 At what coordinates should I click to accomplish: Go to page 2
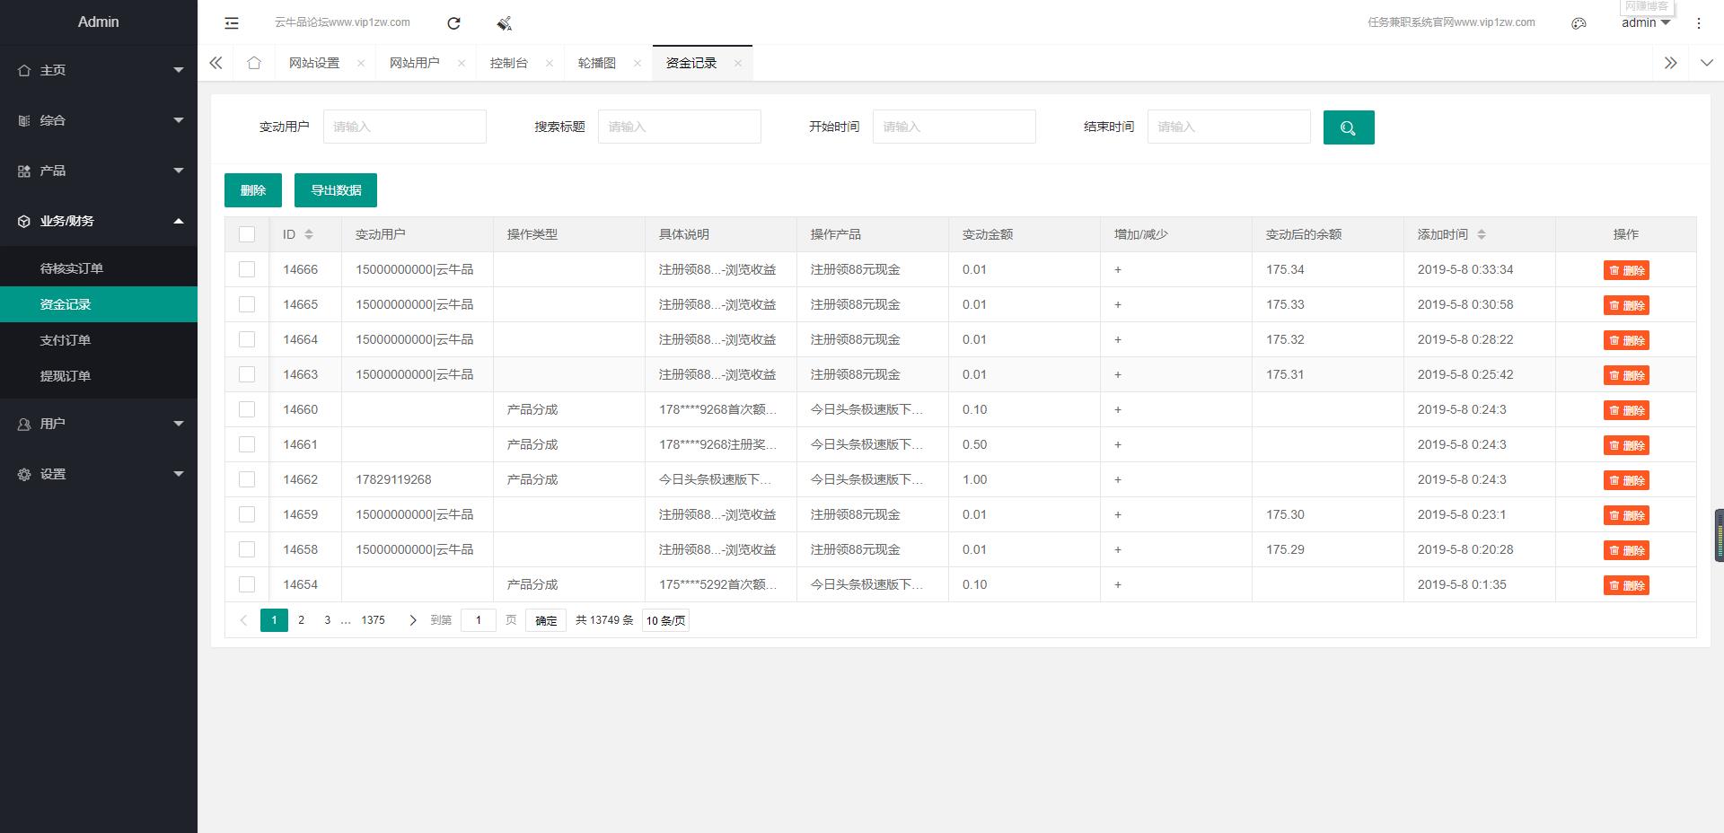point(301,620)
